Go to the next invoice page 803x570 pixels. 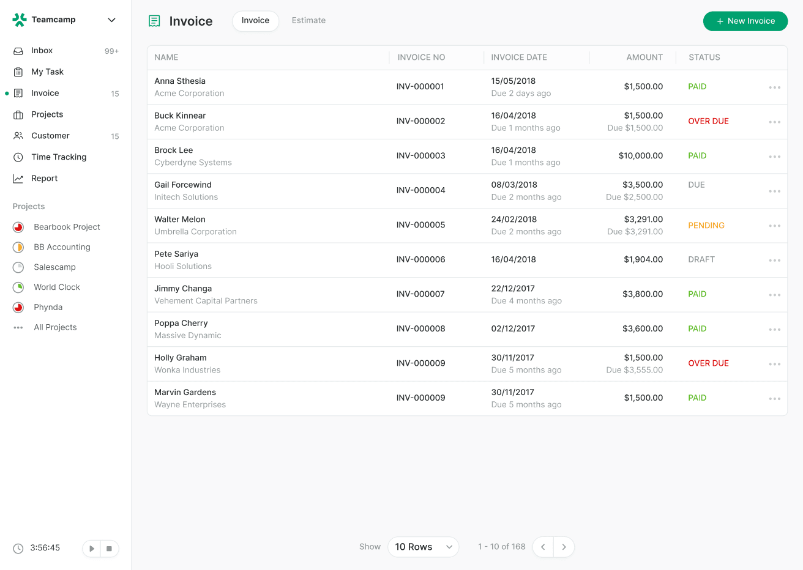point(564,547)
